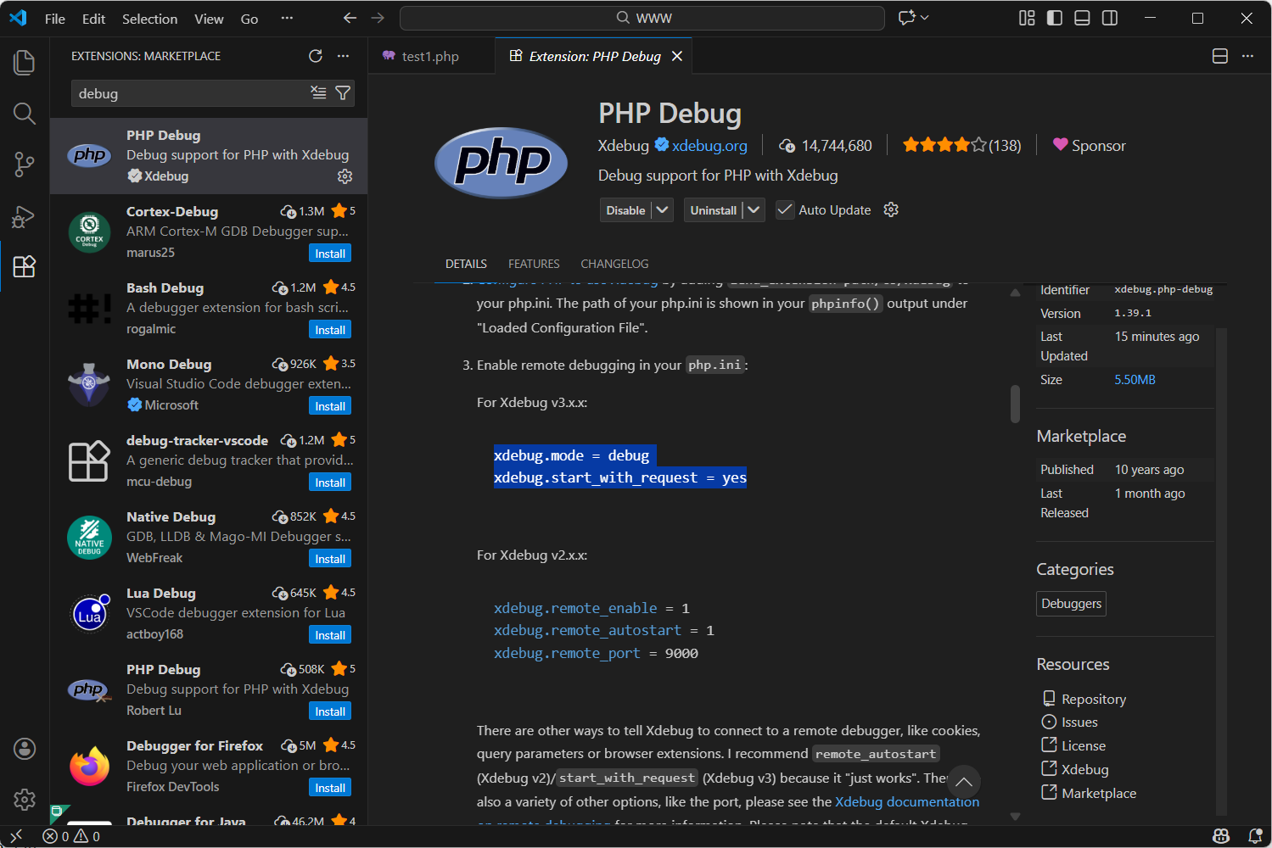Switch to the test1.php tab
1272x848 pixels.
coord(430,56)
